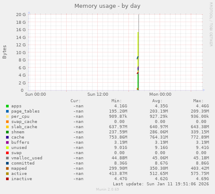The width and height of the screenshot is (215, 194).
Task: Click mapped avg value 350.30M
Action: [x=159, y=168]
